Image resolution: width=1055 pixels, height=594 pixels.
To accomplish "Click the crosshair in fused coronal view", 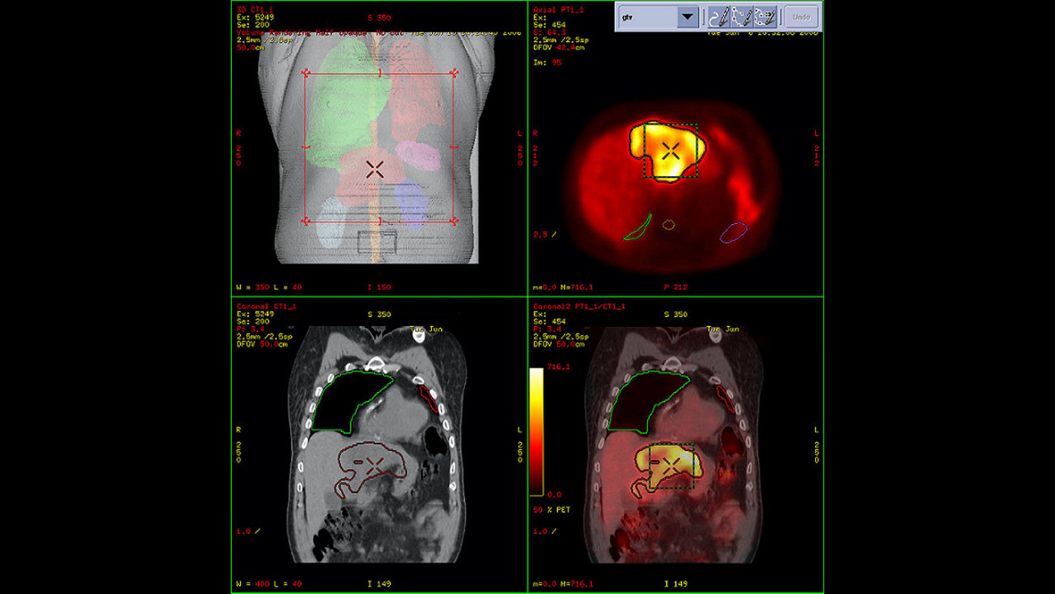I will [x=670, y=465].
